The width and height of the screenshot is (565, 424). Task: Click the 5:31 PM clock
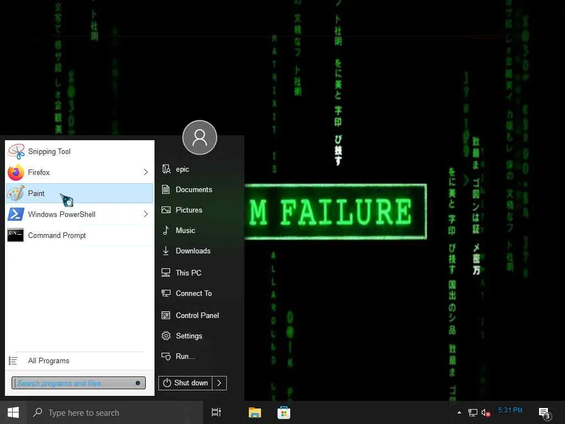point(510,410)
